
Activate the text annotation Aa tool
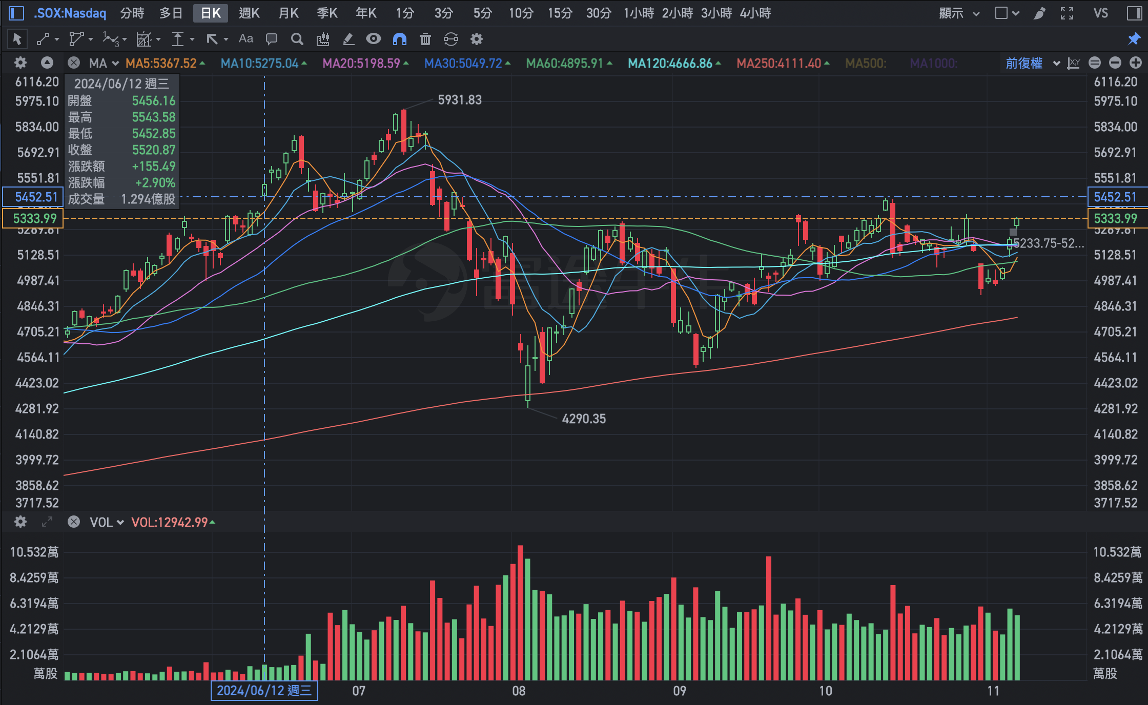point(246,39)
